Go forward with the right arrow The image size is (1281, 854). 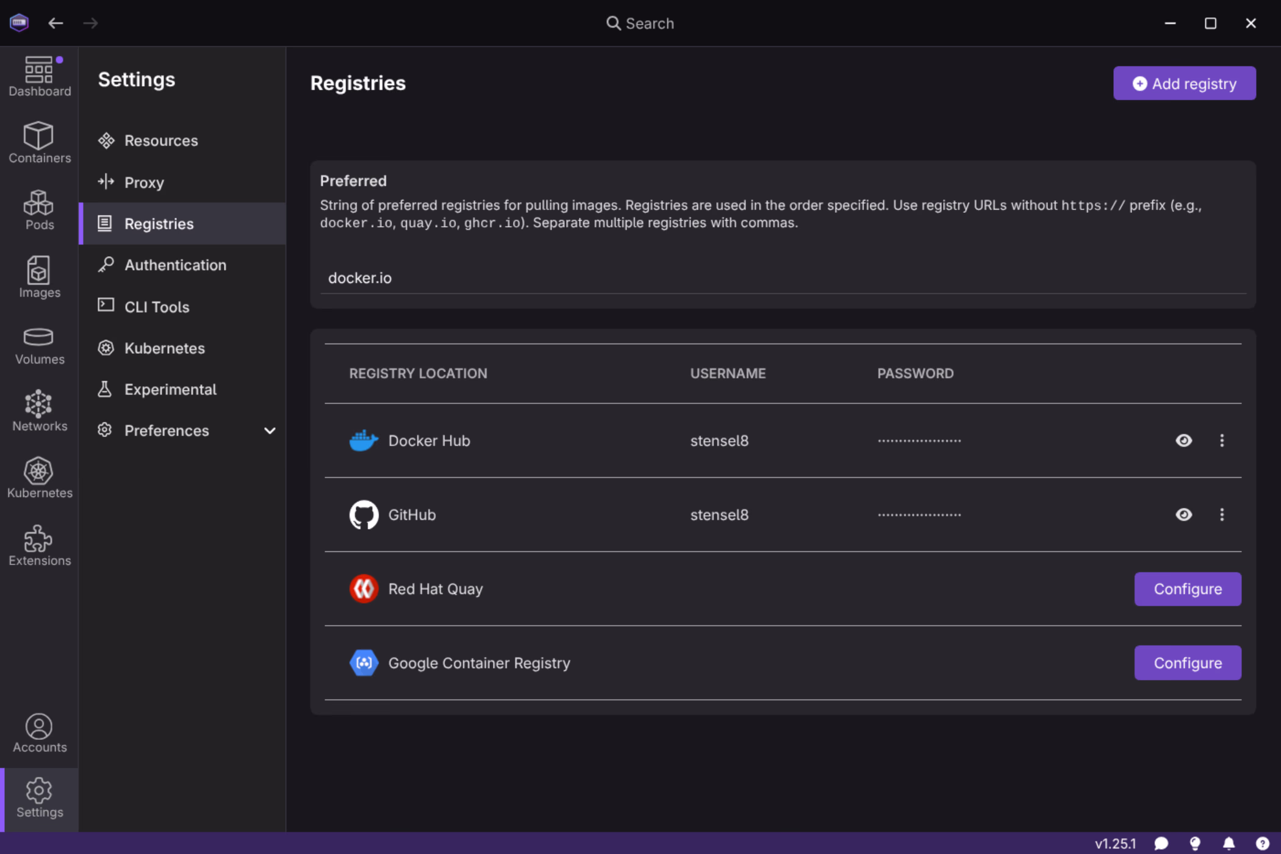click(90, 23)
